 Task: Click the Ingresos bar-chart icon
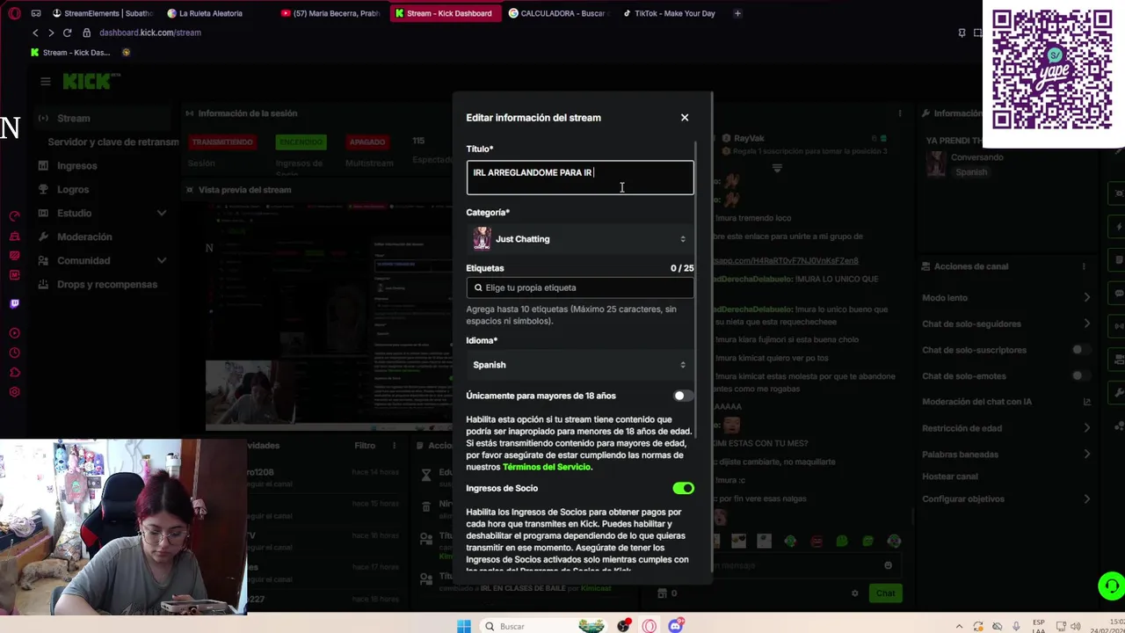tap(43, 165)
